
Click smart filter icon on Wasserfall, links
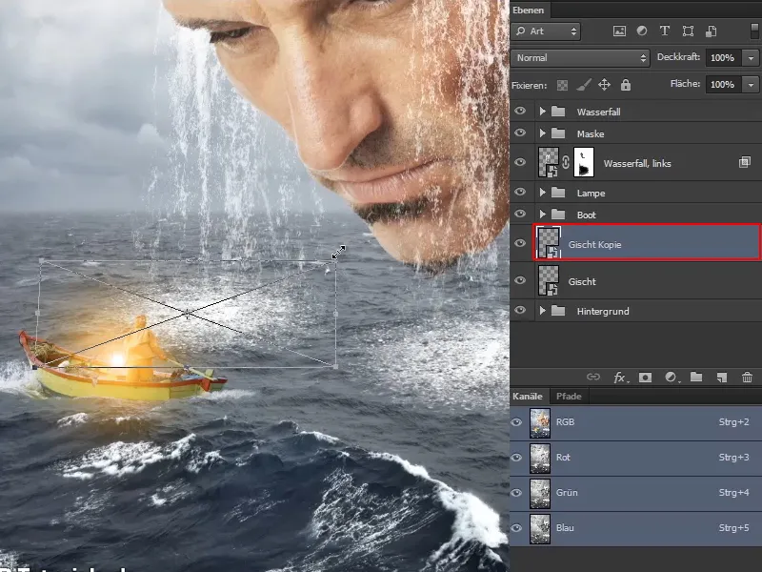tap(745, 162)
